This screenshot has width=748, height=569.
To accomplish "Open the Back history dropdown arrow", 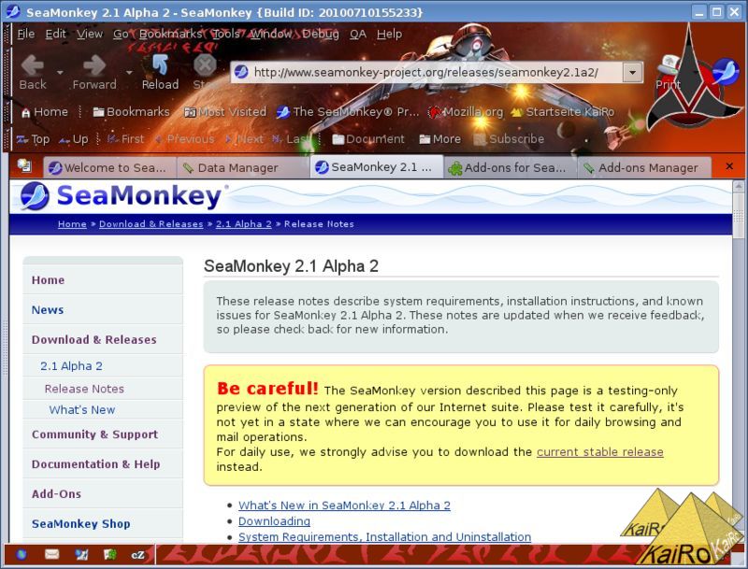I will pos(60,73).
